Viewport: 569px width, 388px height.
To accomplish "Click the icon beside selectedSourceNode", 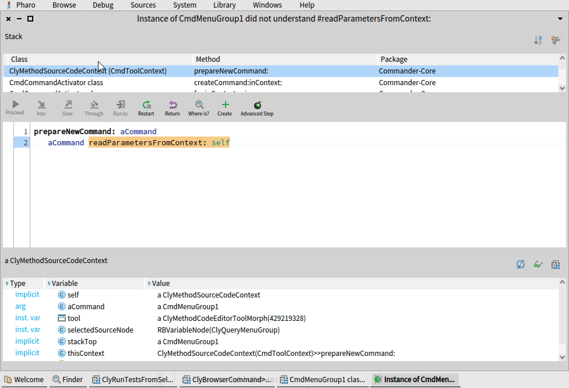I will [x=62, y=330].
